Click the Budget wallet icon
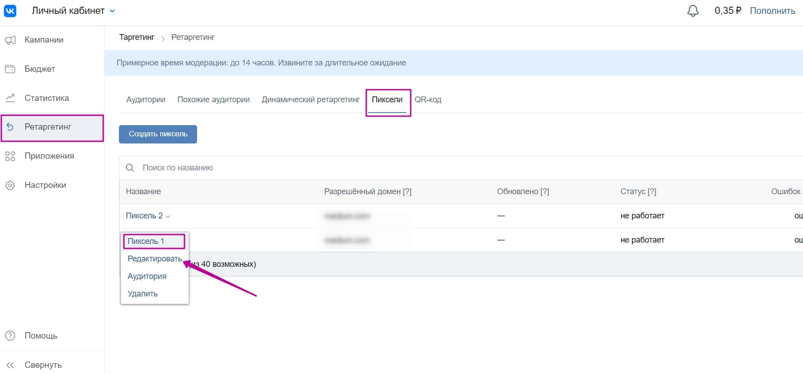 click(x=10, y=69)
